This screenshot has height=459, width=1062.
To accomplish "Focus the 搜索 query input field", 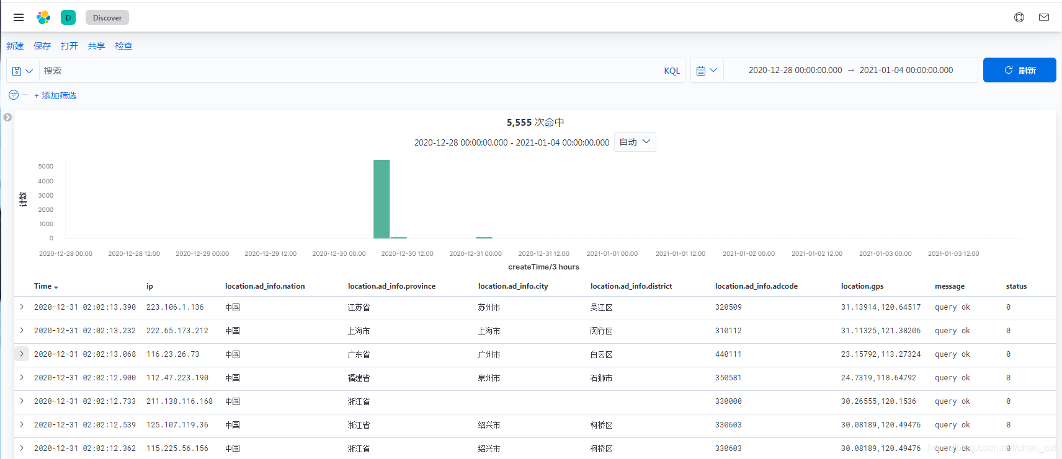I will tap(350, 71).
